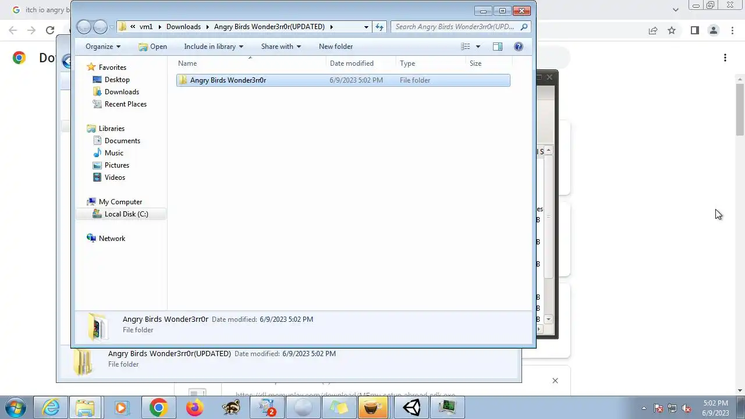The image size is (745, 419).
Task: Click the muted volume tray icon
Action: tap(686, 409)
